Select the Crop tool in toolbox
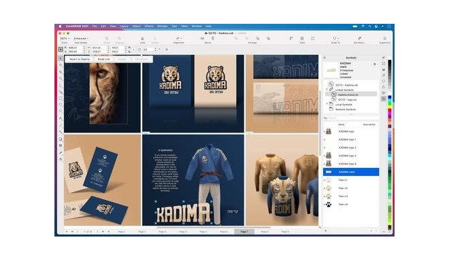 click(x=61, y=72)
